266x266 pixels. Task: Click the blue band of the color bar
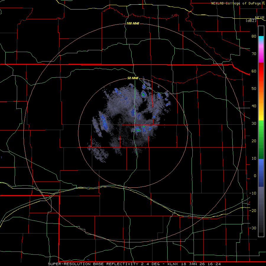261,172
